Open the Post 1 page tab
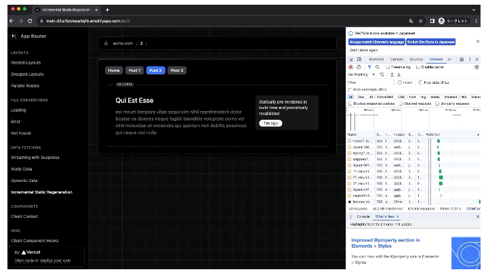The width and height of the screenshot is (488, 274). click(134, 70)
